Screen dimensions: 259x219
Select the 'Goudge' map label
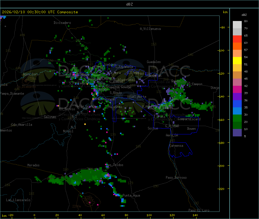(x=126, y=87)
